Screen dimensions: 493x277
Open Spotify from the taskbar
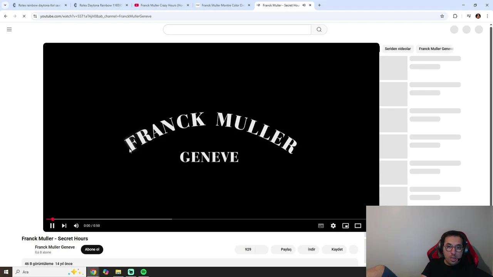pyautogui.click(x=144, y=272)
